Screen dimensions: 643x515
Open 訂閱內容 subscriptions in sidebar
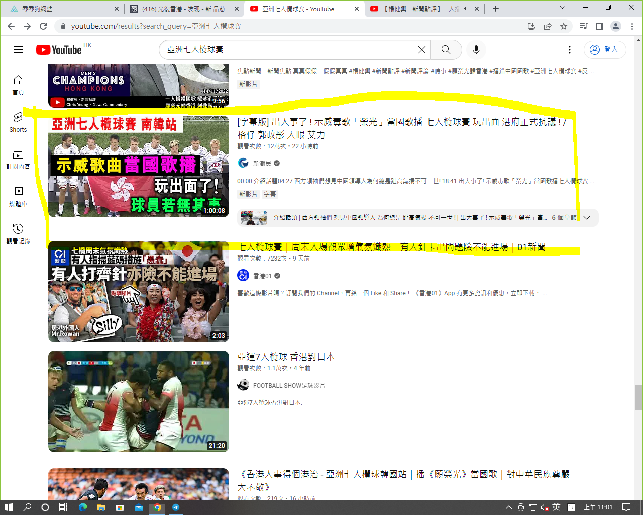pos(18,159)
